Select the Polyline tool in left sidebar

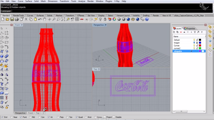(2, 33)
